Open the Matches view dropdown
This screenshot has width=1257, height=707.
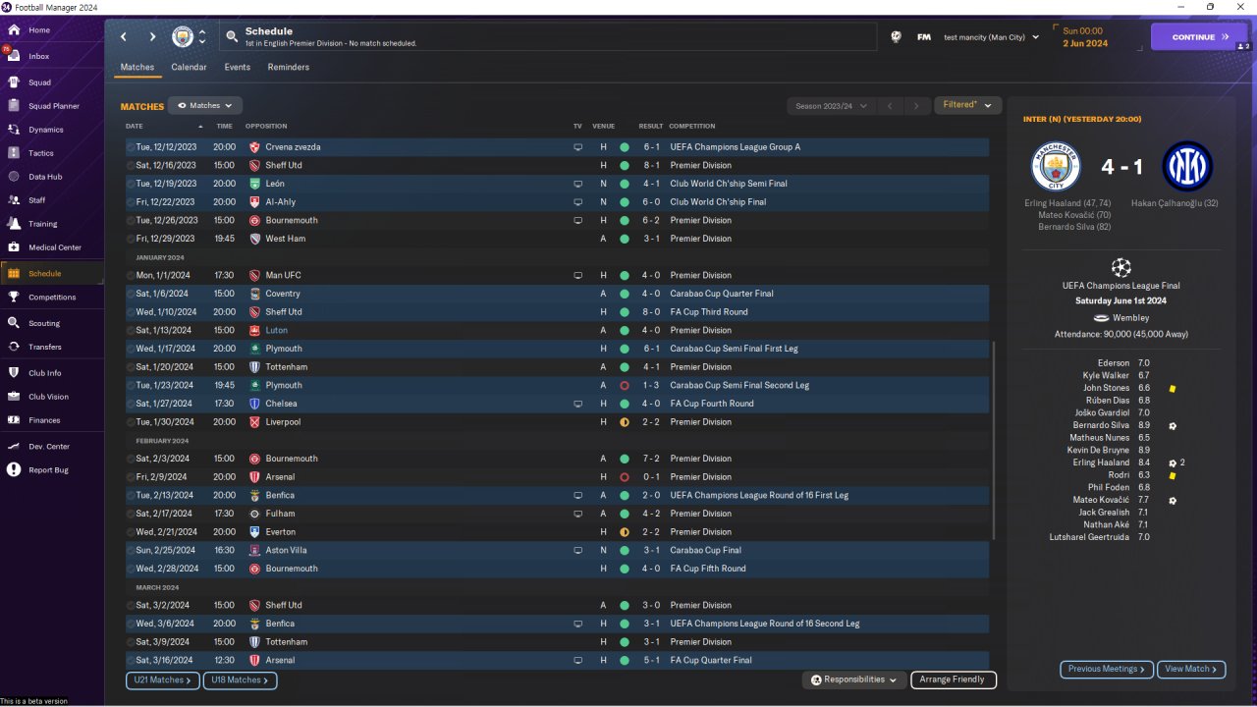coord(205,105)
